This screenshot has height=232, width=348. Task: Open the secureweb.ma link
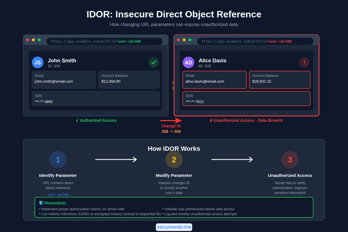(x=174, y=227)
